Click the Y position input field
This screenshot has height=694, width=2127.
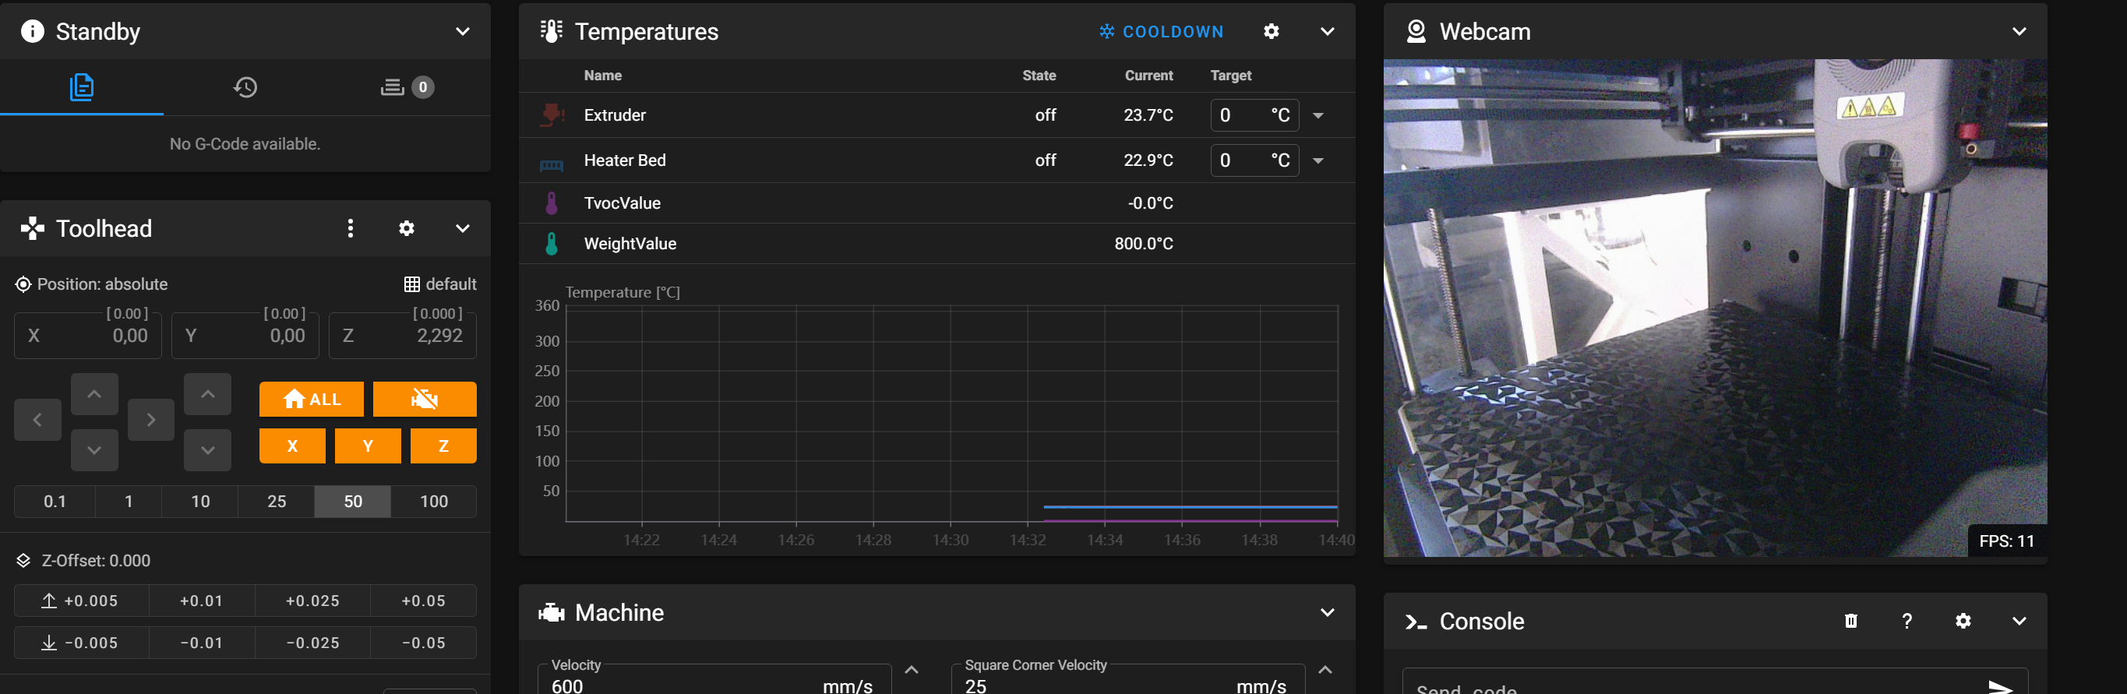tap(245, 335)
